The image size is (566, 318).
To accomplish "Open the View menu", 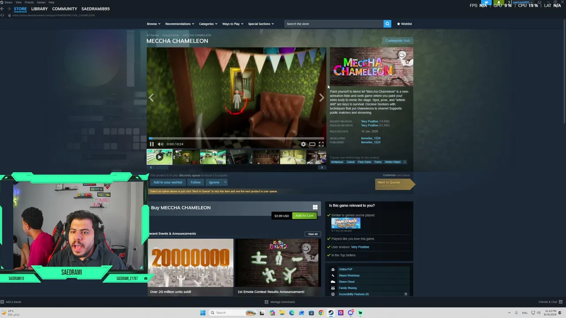I will click(19, 2).
